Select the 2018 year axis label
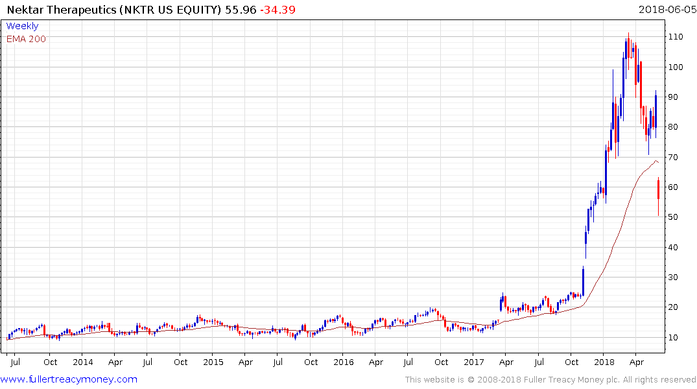Image resolution: width=697 pixels, height=389 pixels. (x=604, y=362)
